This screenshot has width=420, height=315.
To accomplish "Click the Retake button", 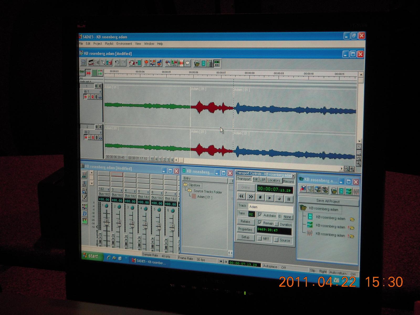I will (245, 222).
